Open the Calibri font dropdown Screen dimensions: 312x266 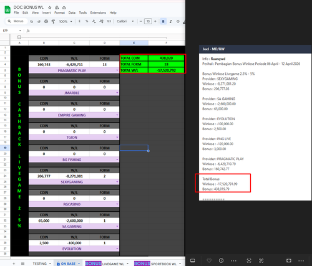(x=125, y=21)
